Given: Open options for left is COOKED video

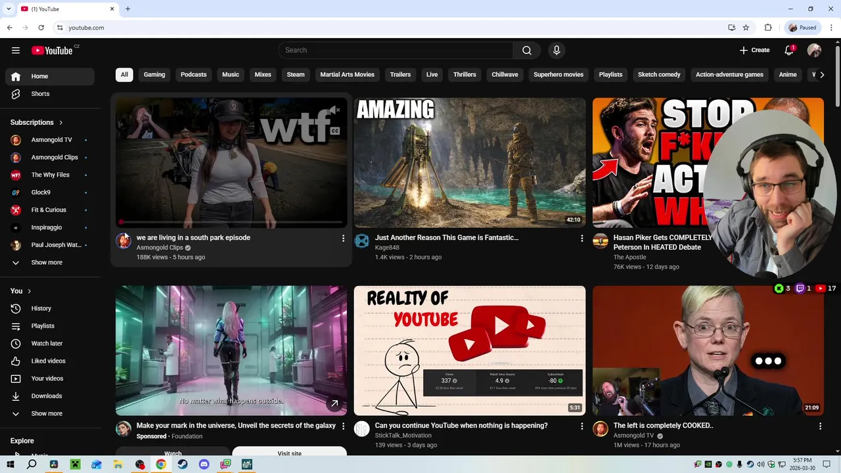Looking at the screenshot, I should coord(820,426).
